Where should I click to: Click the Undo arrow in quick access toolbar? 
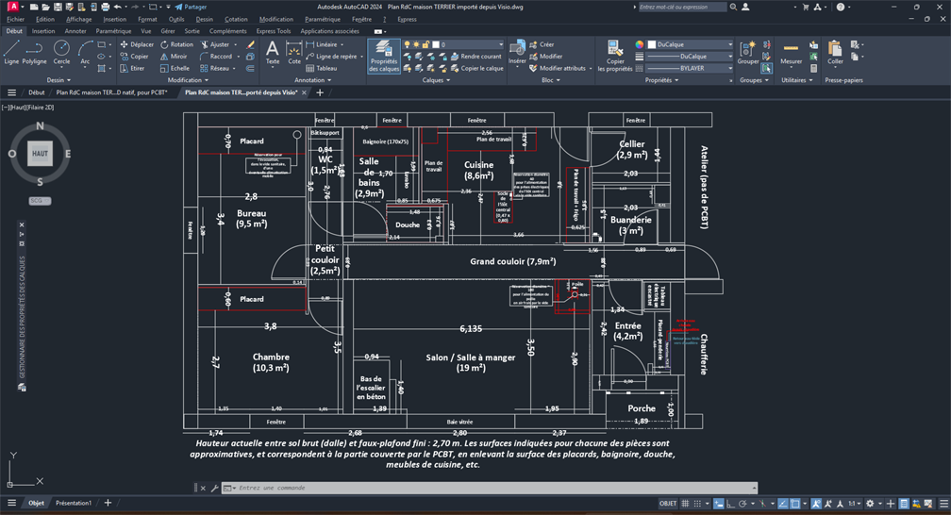(x=118, y=8)
